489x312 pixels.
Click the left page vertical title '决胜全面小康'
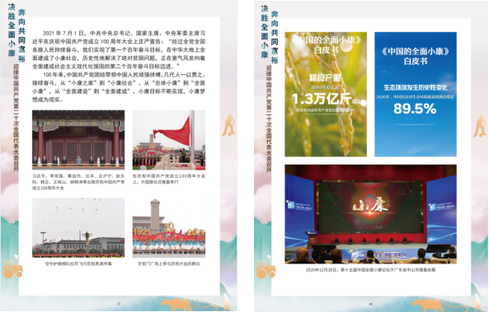[x=12, y=30]
